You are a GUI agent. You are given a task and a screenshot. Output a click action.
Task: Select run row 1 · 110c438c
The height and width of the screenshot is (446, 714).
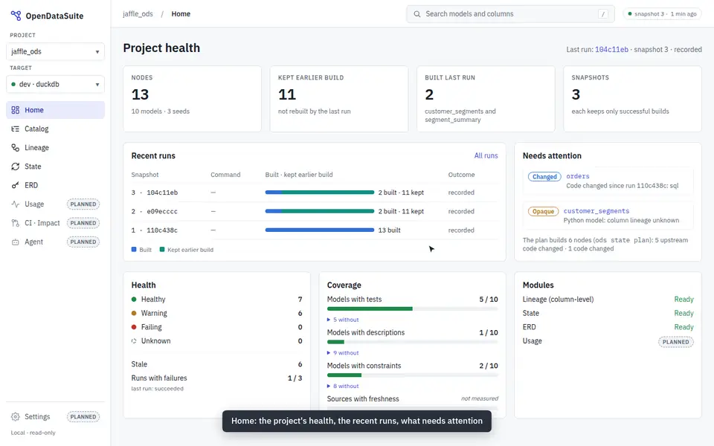pyautogui.click(x=315, y=230)
